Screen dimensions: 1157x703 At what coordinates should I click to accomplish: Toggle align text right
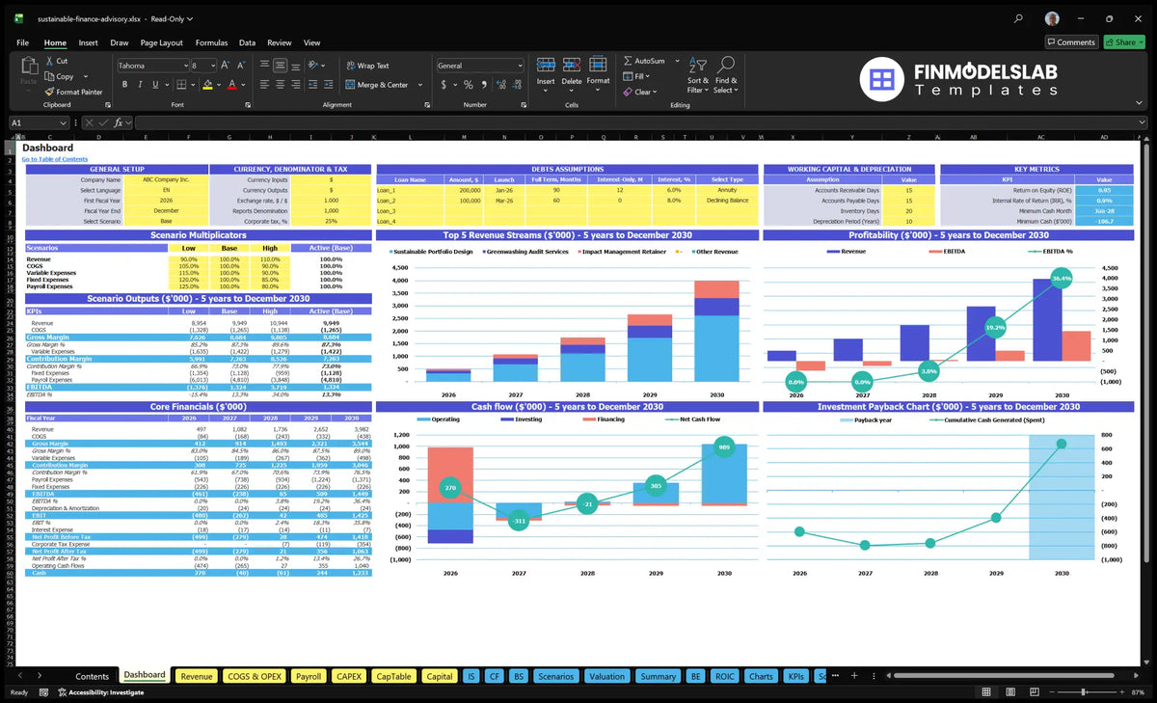[295, 85]
